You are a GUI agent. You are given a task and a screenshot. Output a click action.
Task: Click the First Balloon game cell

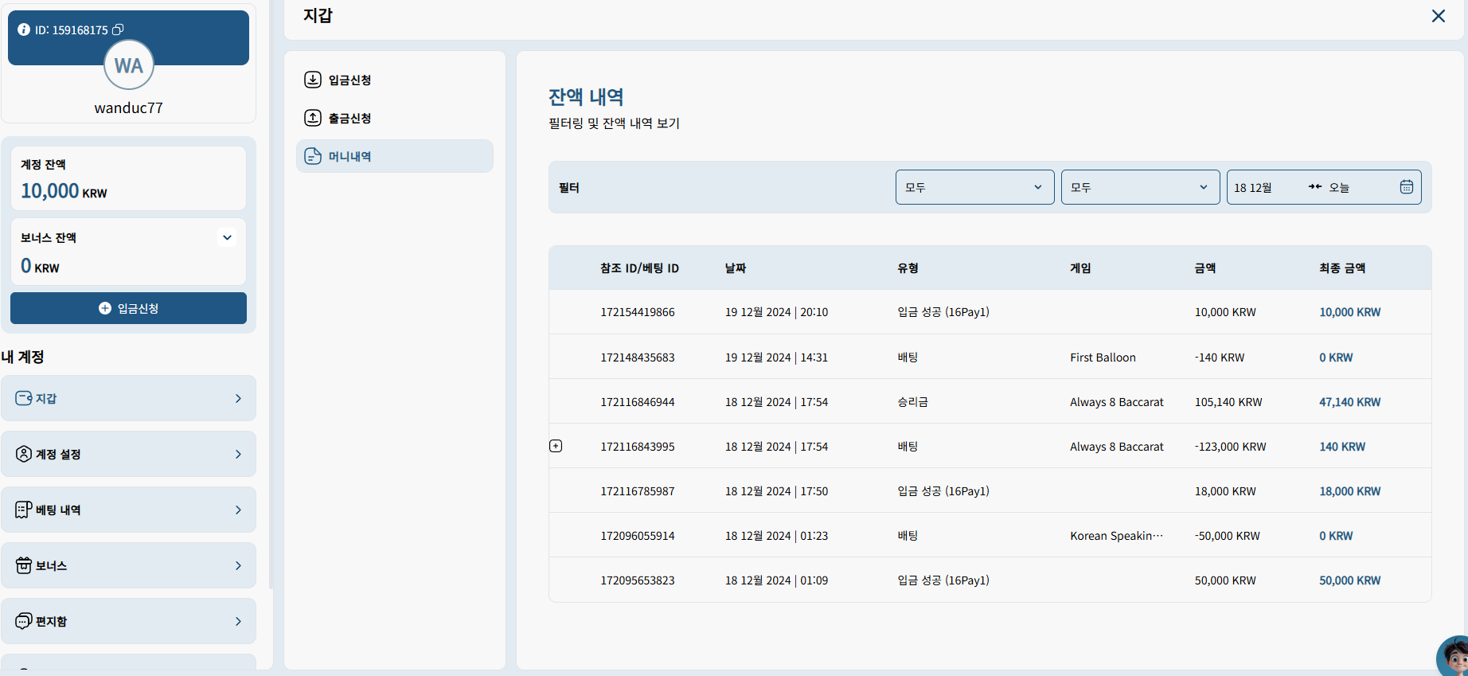(1103, 358)
